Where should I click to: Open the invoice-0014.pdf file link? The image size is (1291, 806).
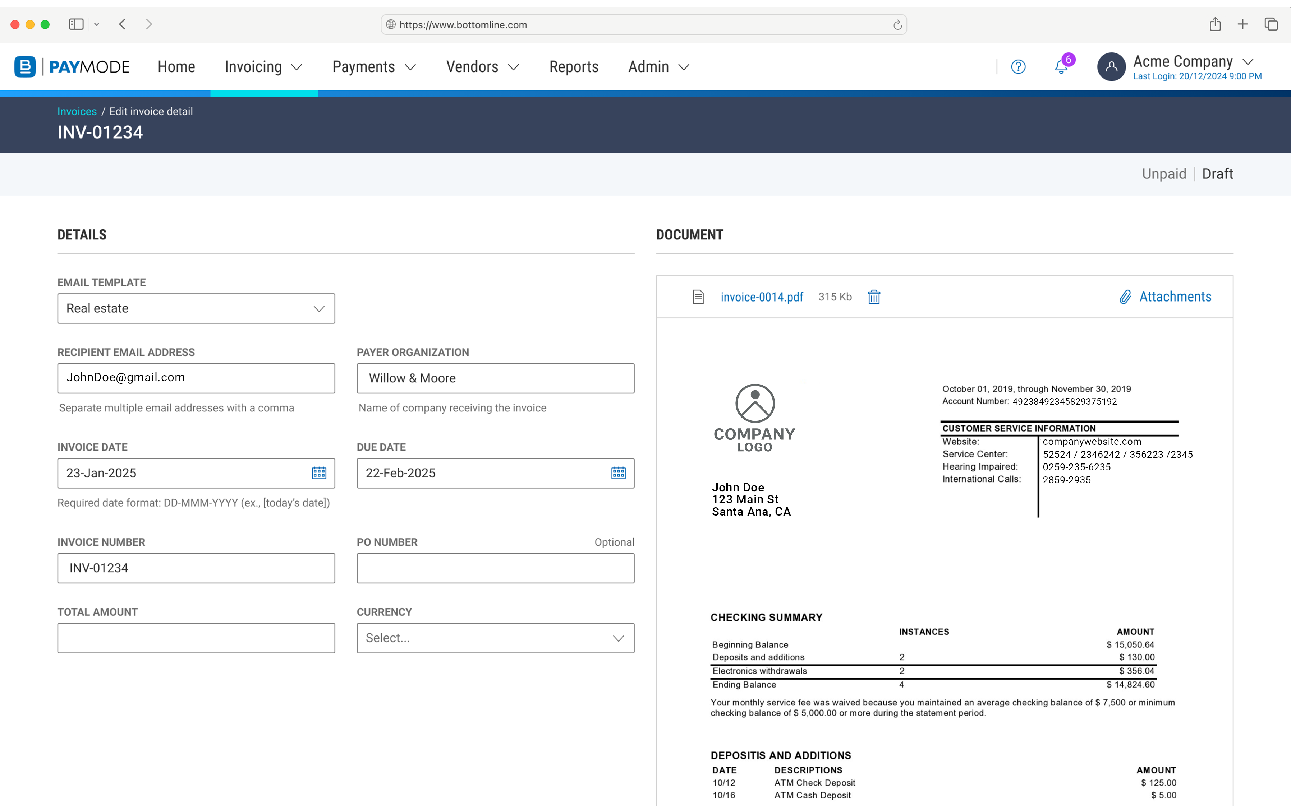point(762,297)
